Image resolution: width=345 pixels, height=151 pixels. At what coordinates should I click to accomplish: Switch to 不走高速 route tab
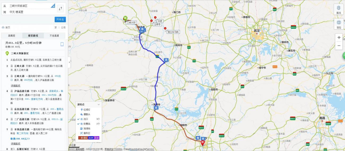pyautogui.click(x=54, y=36)
